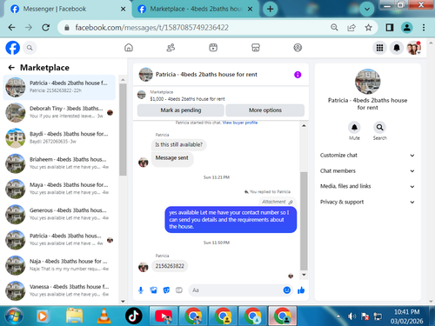The image size is (435, 326).
Task: Open the Chrome profile avatar
Action: tap(407, 28)
